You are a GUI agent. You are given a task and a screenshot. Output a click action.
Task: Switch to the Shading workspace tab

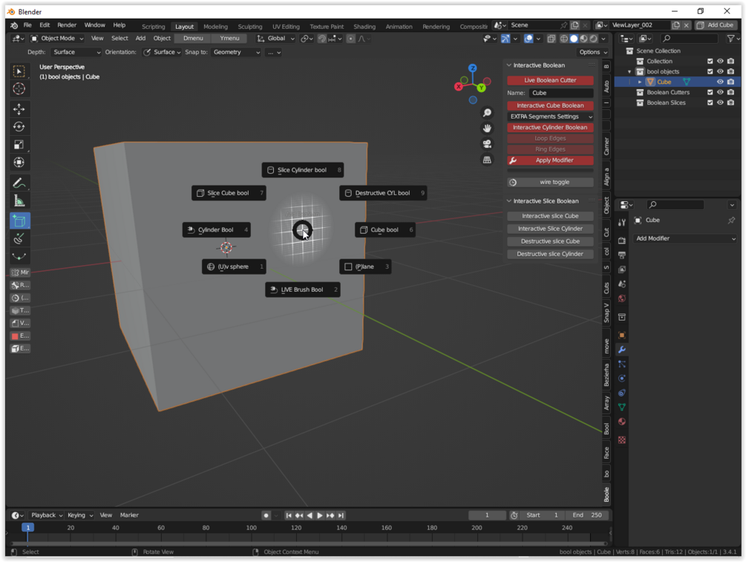coord(364,27)
